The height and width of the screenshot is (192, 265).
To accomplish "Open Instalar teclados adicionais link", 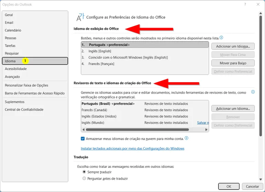I will [x=132, y=148].
